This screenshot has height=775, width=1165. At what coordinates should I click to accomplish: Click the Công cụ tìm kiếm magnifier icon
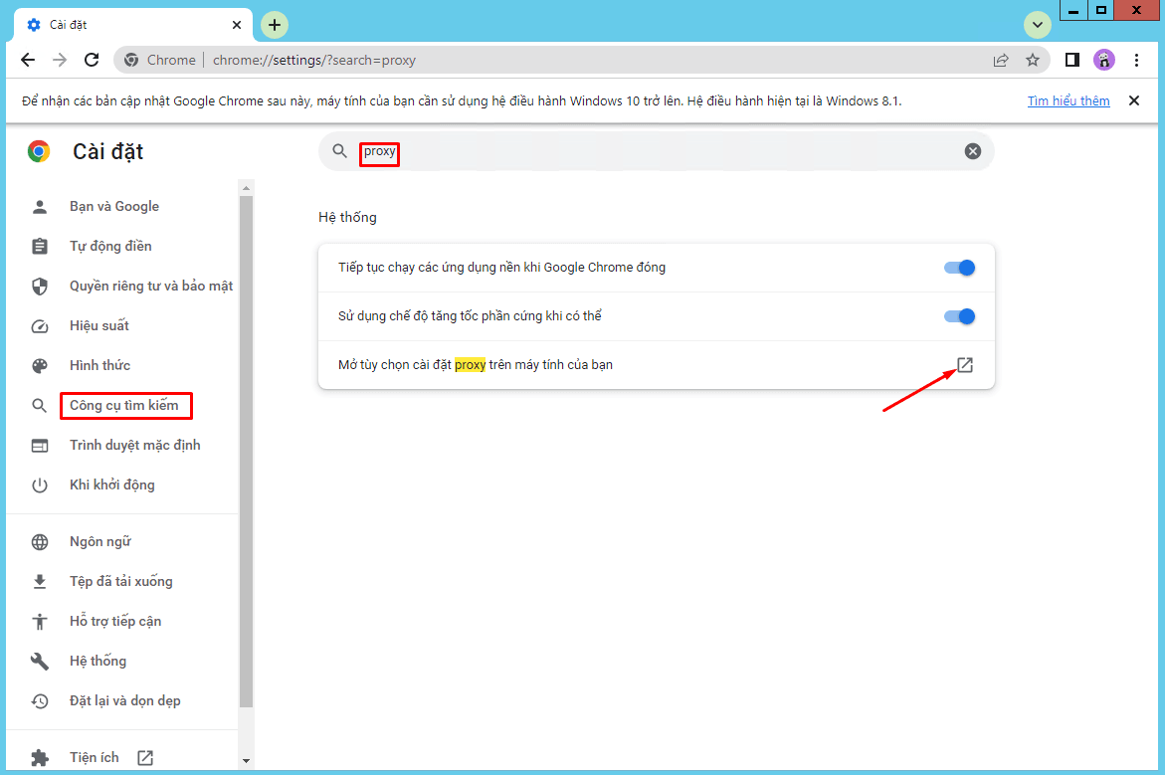pyautogui.click(x=40, y=405)
